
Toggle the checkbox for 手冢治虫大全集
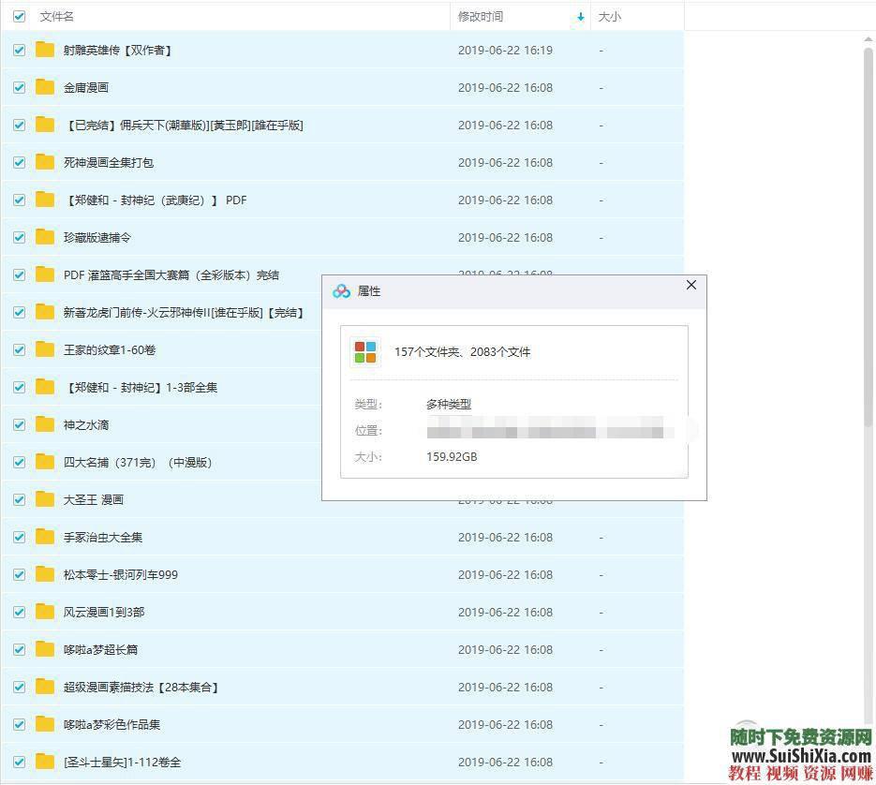[x=19, y=537]
